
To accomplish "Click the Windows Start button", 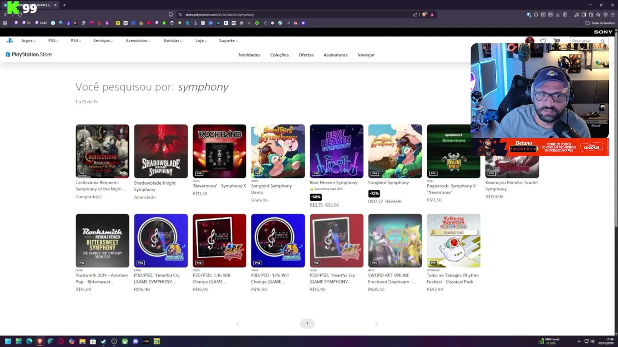I will point(8,341).
